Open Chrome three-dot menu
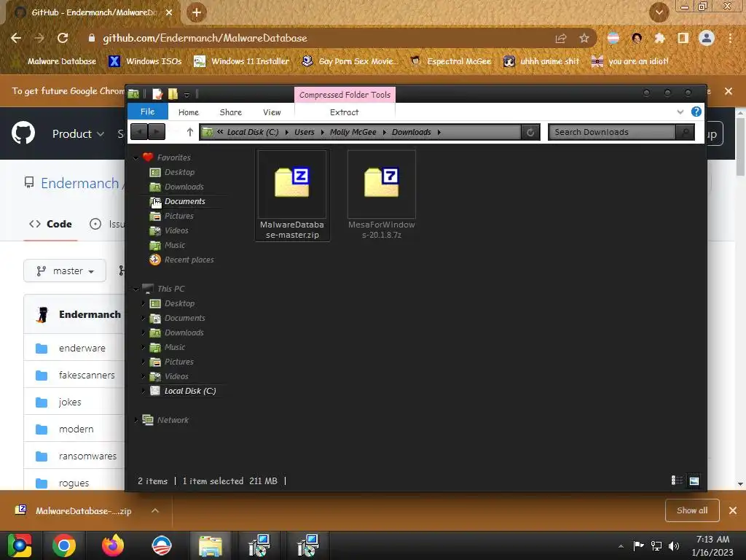 [730, 38]
